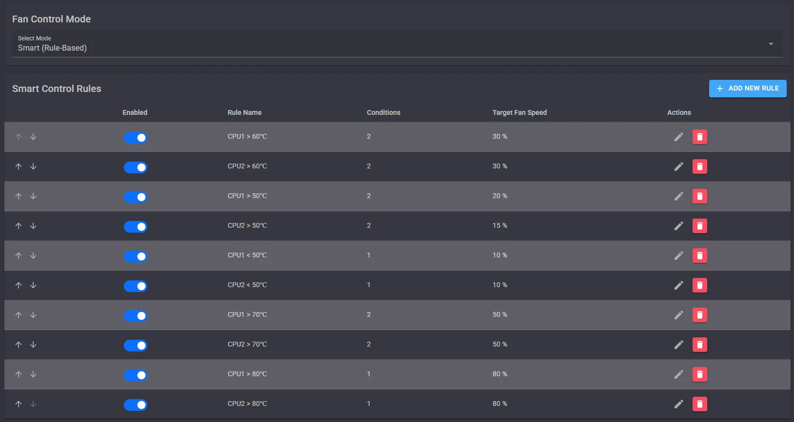Move CPU2 < 50°C rule down
The width and height of the screenshot is (794, 422).
tap(33, 285)
